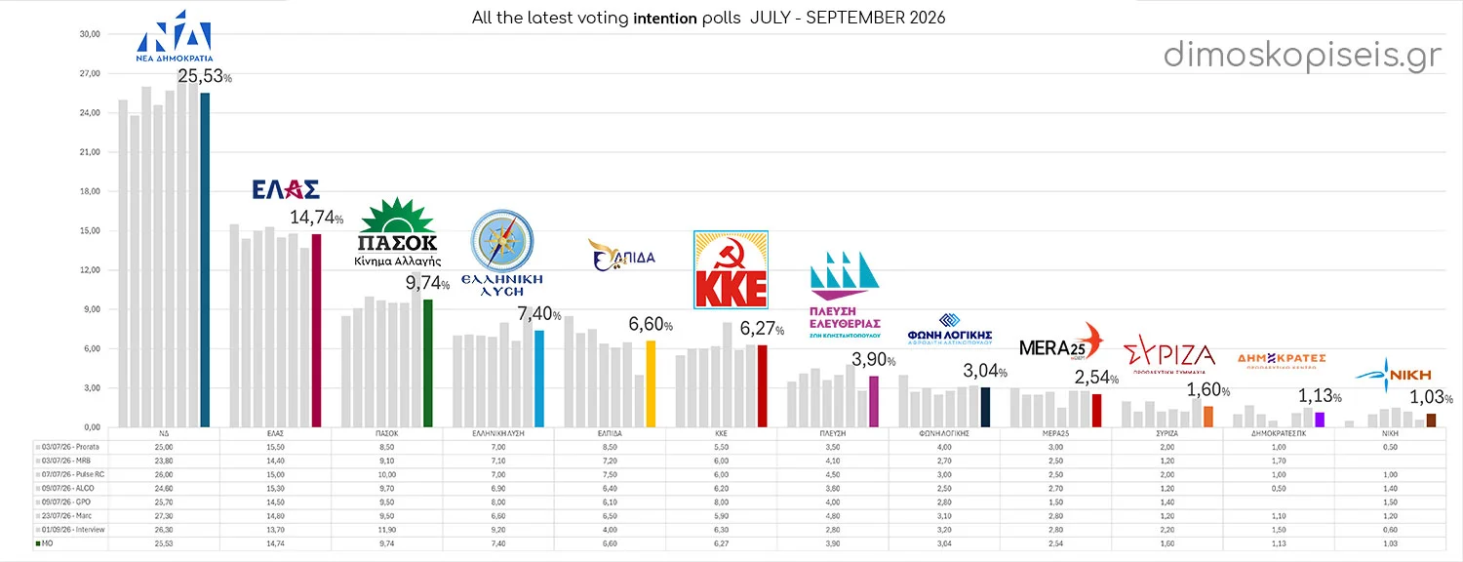Click the Ελληνική Λύση compass logo
The width and height of the screenshot is (1463, 562).
502,256
